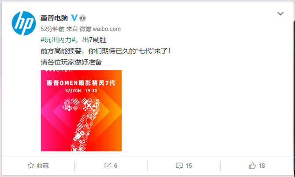Screen dimensions: 295x177
Task: Click the comment bubble icon
Action: [179, 166]
